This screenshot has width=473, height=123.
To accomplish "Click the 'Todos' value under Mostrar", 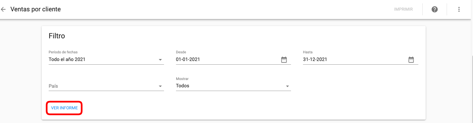I will (183, 86).
